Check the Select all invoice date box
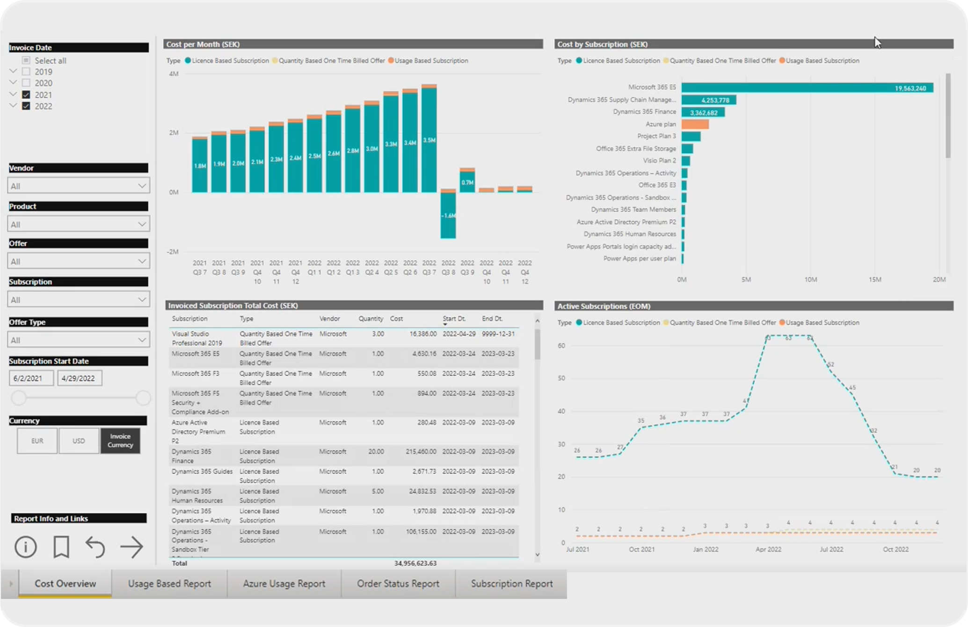The height and width of the screenshot is (627, 968). (26, 60)
